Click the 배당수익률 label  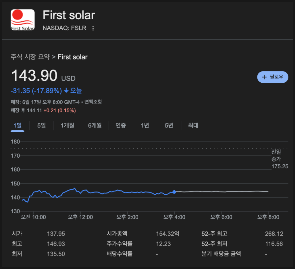[x=119, y=254]
